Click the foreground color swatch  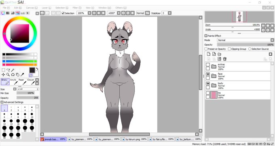32,70
